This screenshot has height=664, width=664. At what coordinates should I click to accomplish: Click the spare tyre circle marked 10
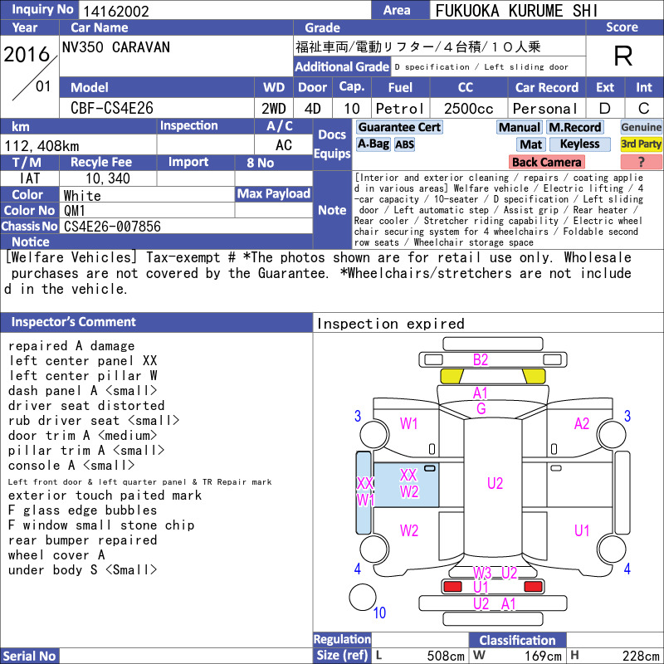click(x=363, y=598)
